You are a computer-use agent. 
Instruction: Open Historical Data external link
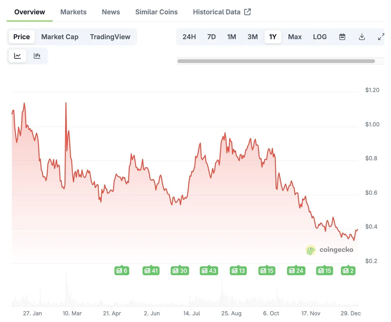click(222, 12)
